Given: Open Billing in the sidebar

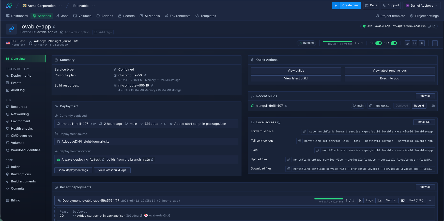Looking at the screenshot, I should (13, 200).
